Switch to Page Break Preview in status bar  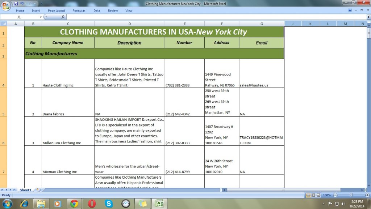[318, 195]
